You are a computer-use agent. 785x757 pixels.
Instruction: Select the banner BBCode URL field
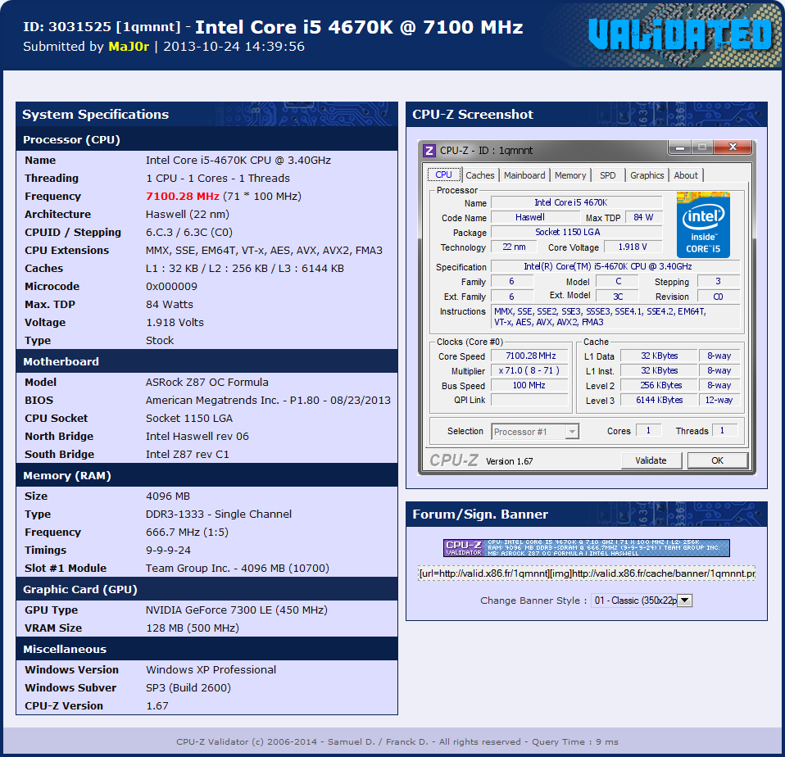tap(586, 573)
